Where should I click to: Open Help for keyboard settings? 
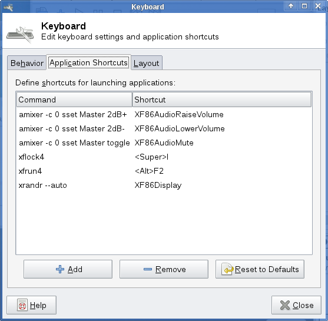click(31, 305)
